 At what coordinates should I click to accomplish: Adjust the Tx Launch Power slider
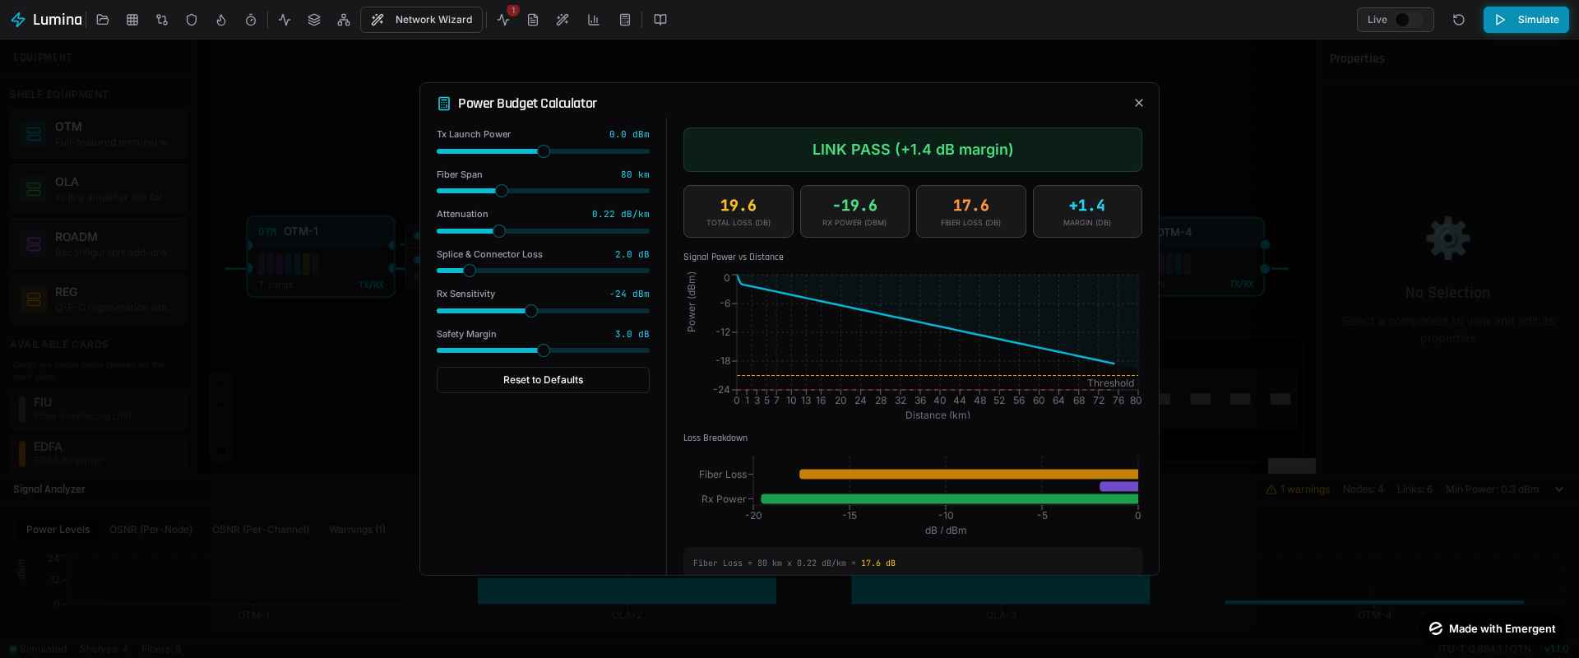[x=543, y=151]
